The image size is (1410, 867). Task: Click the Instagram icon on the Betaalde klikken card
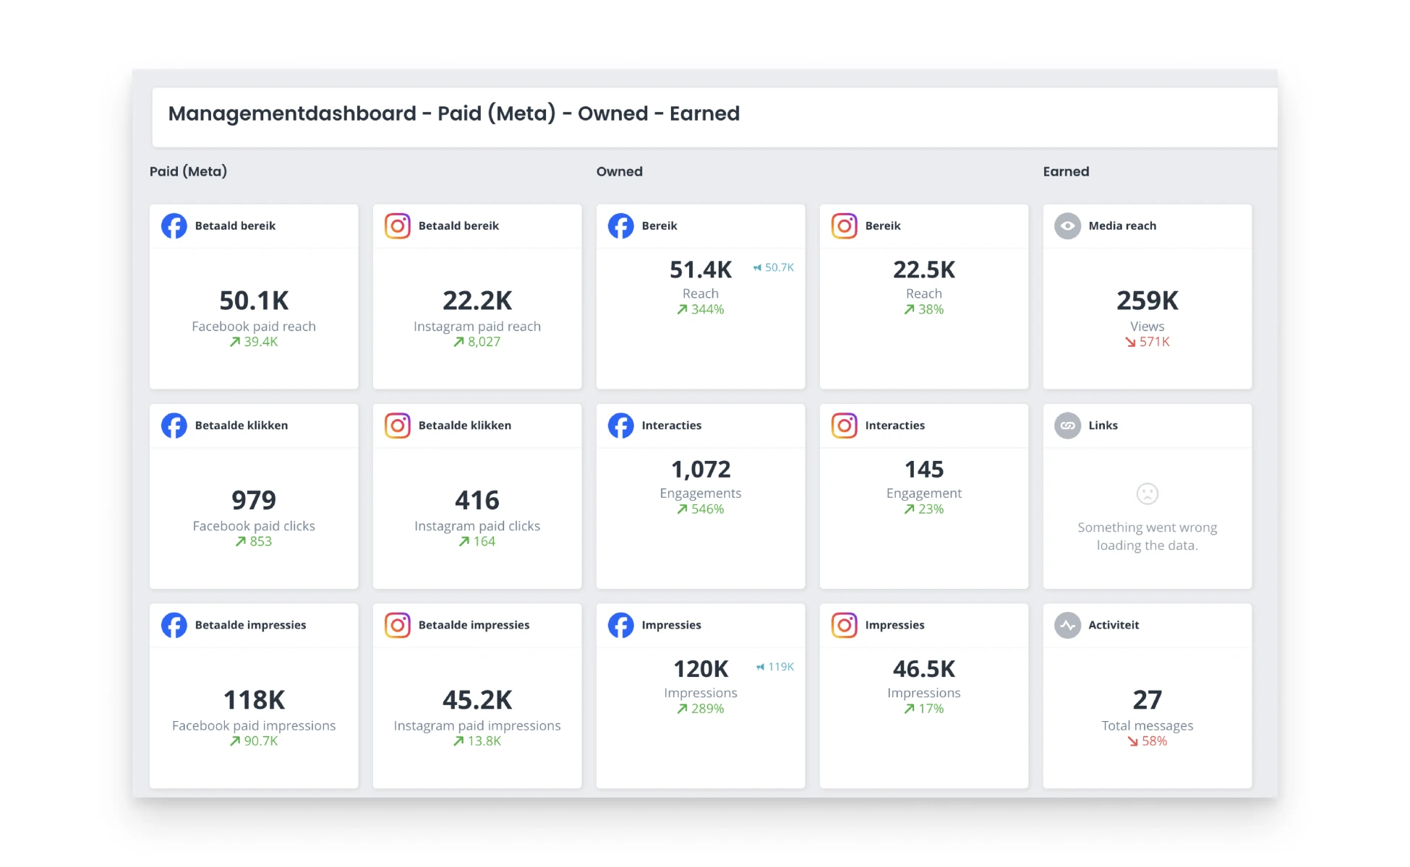(x=398, y=426)
